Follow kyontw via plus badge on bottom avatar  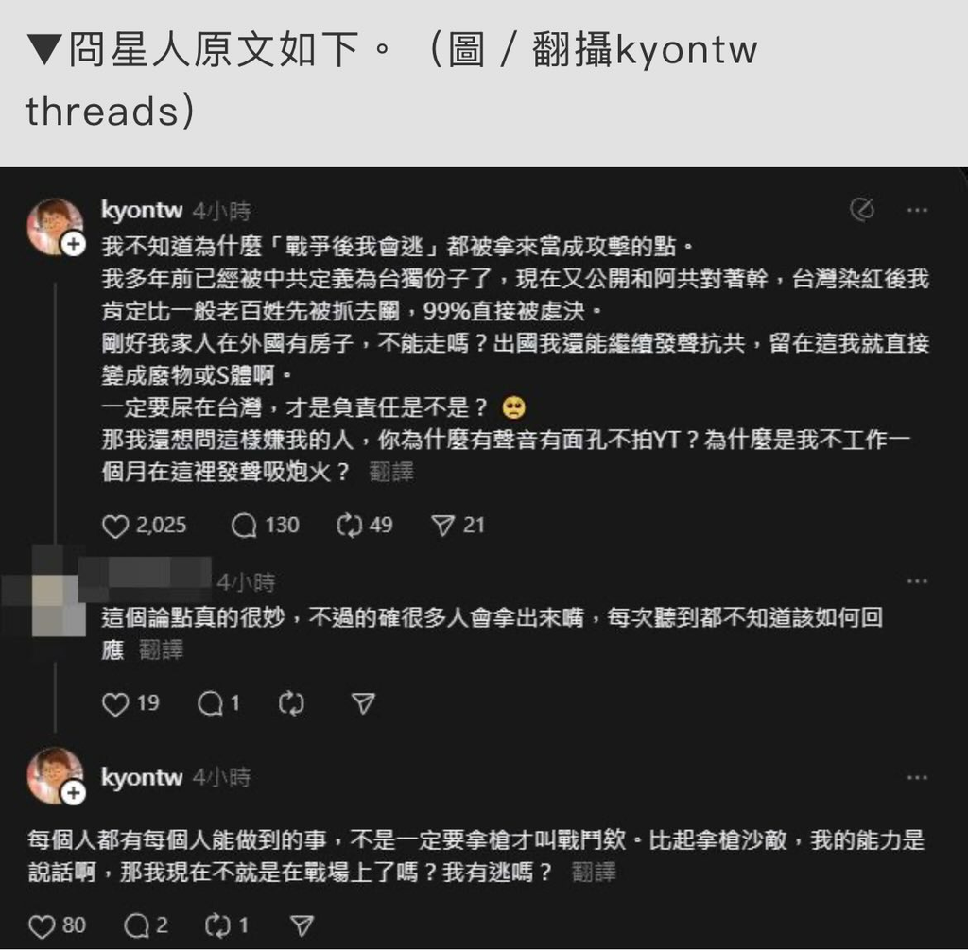coord(74,792)
